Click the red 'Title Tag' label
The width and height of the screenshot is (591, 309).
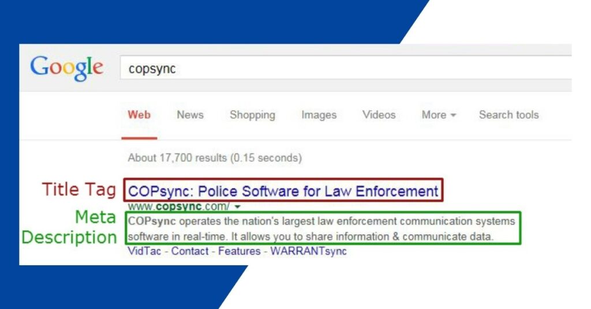coord(78,190)
